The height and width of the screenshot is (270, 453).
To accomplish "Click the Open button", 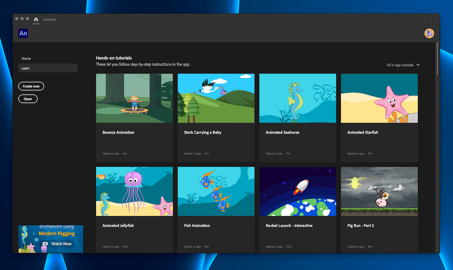I will 28,99.
